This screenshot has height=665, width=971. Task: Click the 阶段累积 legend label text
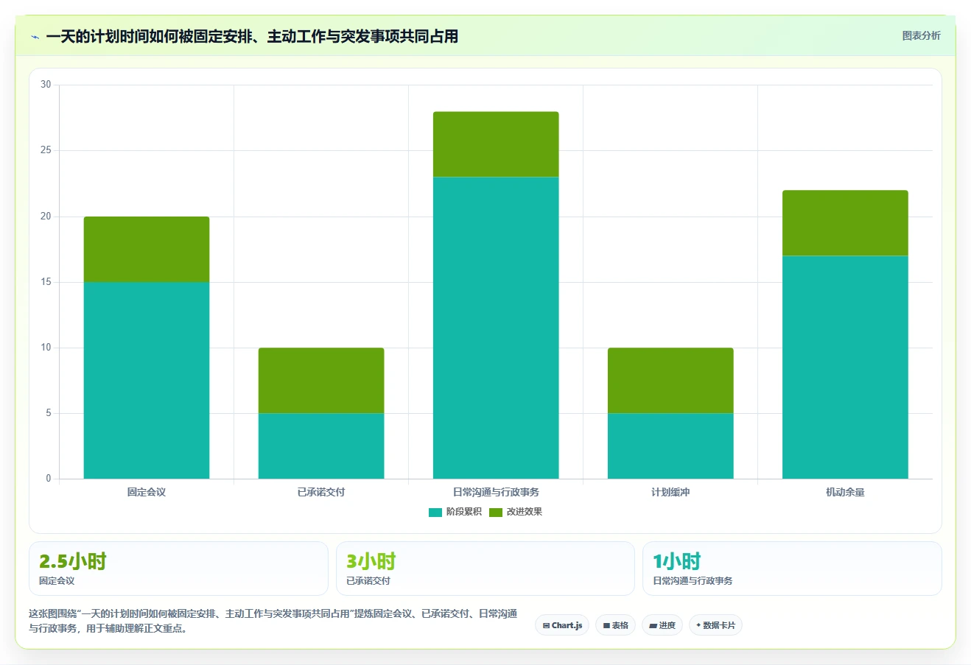[463, 512]
